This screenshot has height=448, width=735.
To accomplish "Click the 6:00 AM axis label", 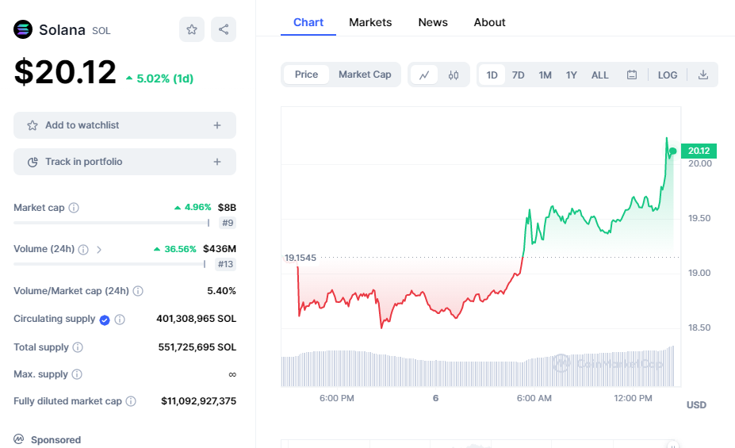I will [534, 398].
